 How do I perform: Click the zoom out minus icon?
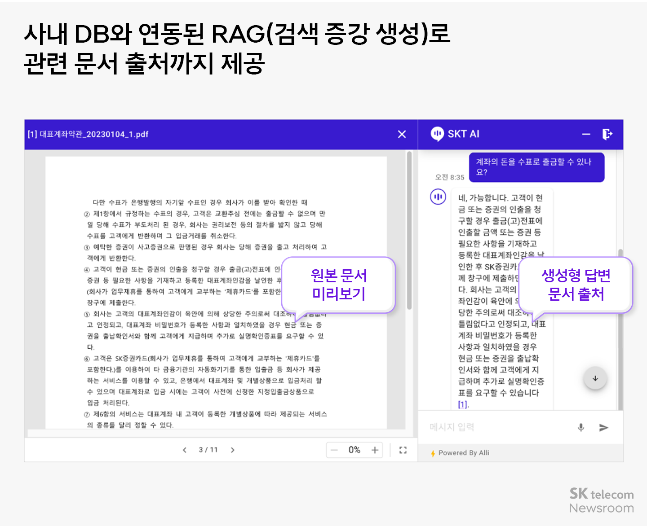(334, 450)
